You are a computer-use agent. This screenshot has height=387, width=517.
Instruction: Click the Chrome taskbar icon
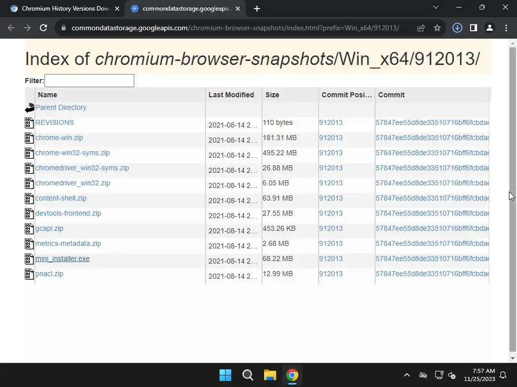[x=292, y=375]
